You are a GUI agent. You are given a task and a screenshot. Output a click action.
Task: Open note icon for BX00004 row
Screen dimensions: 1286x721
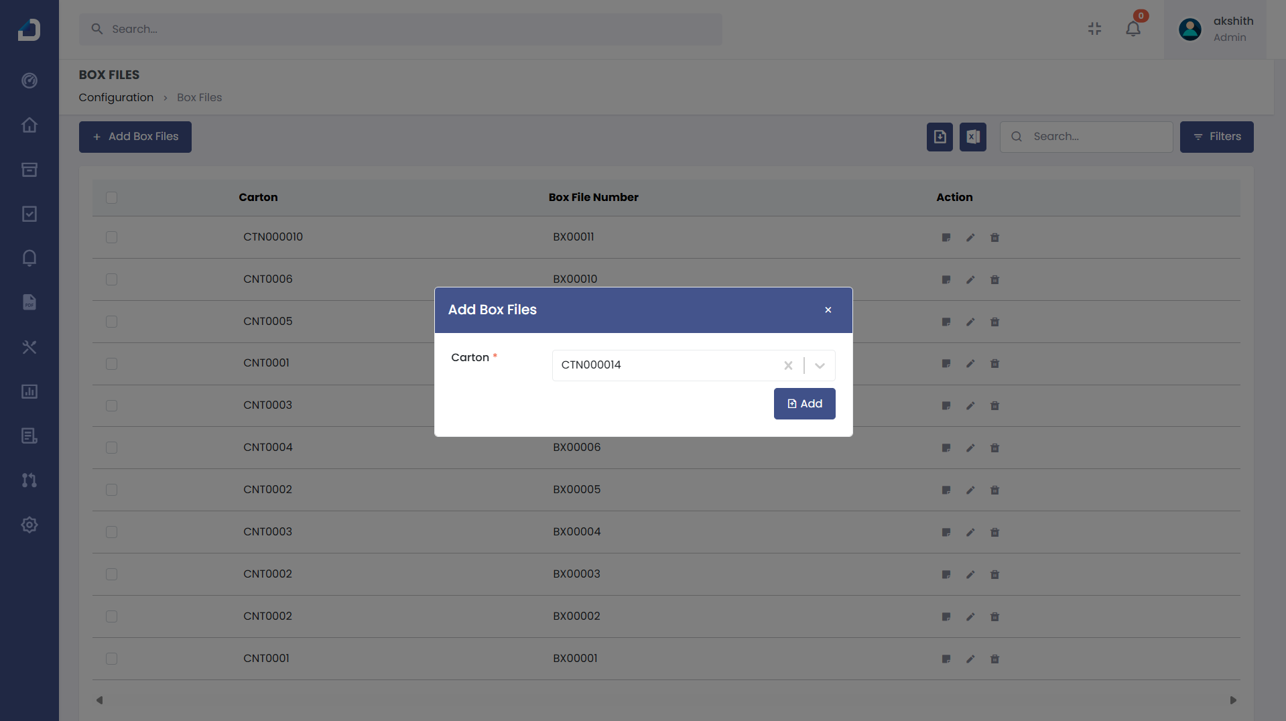tap(946, 532)
